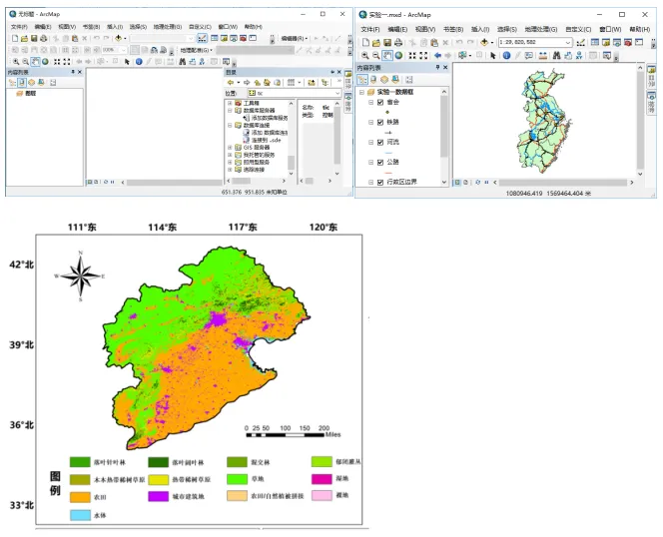
Task: Open Editor Toolbar icon in 实验一.mxd window
Action: click(580, 42)
